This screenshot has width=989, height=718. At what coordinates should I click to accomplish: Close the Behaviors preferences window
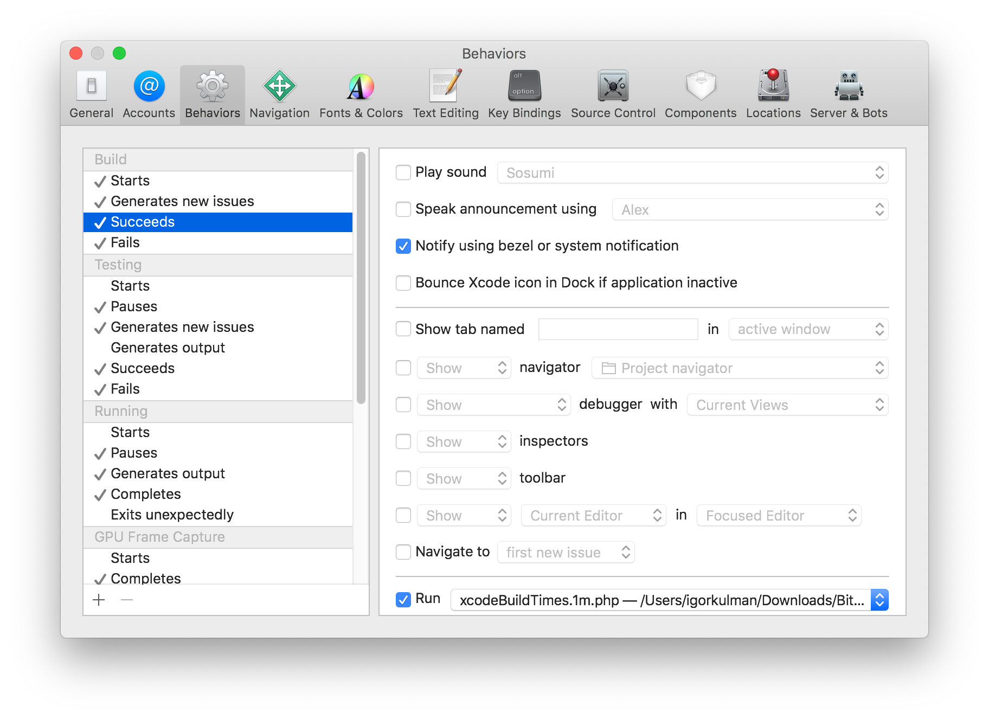click(76, 53)
